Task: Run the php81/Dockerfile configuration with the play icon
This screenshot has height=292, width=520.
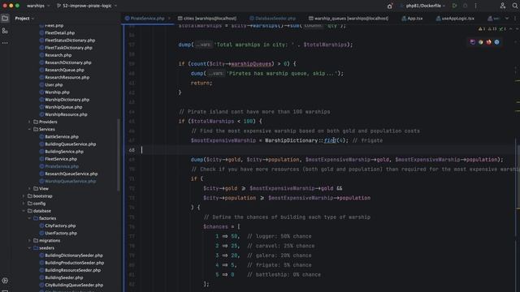Action: point(455,6)
